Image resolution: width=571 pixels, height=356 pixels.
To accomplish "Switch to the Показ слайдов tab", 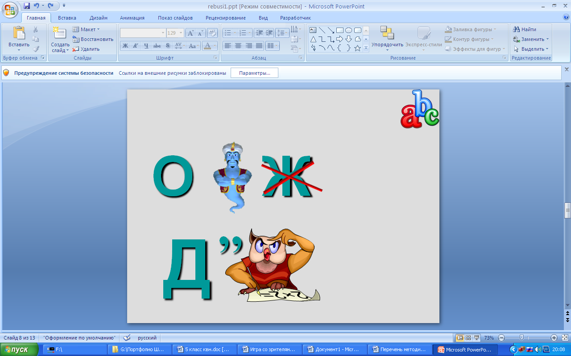I will tap(175, 18).
